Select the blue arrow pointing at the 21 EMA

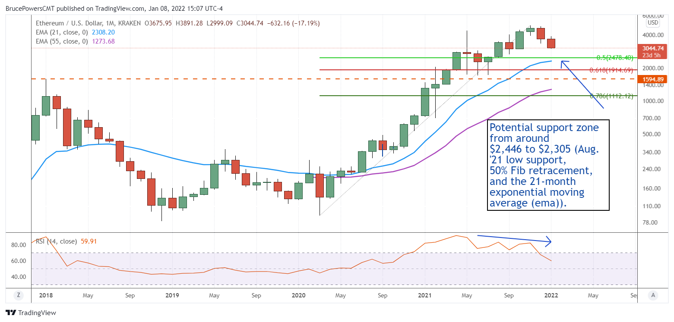(x=582, y=84)
